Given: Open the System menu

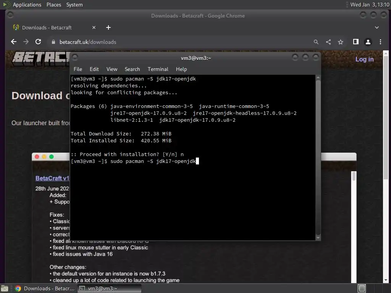Looking at the screenshot, I should click(x=74, y=5).
